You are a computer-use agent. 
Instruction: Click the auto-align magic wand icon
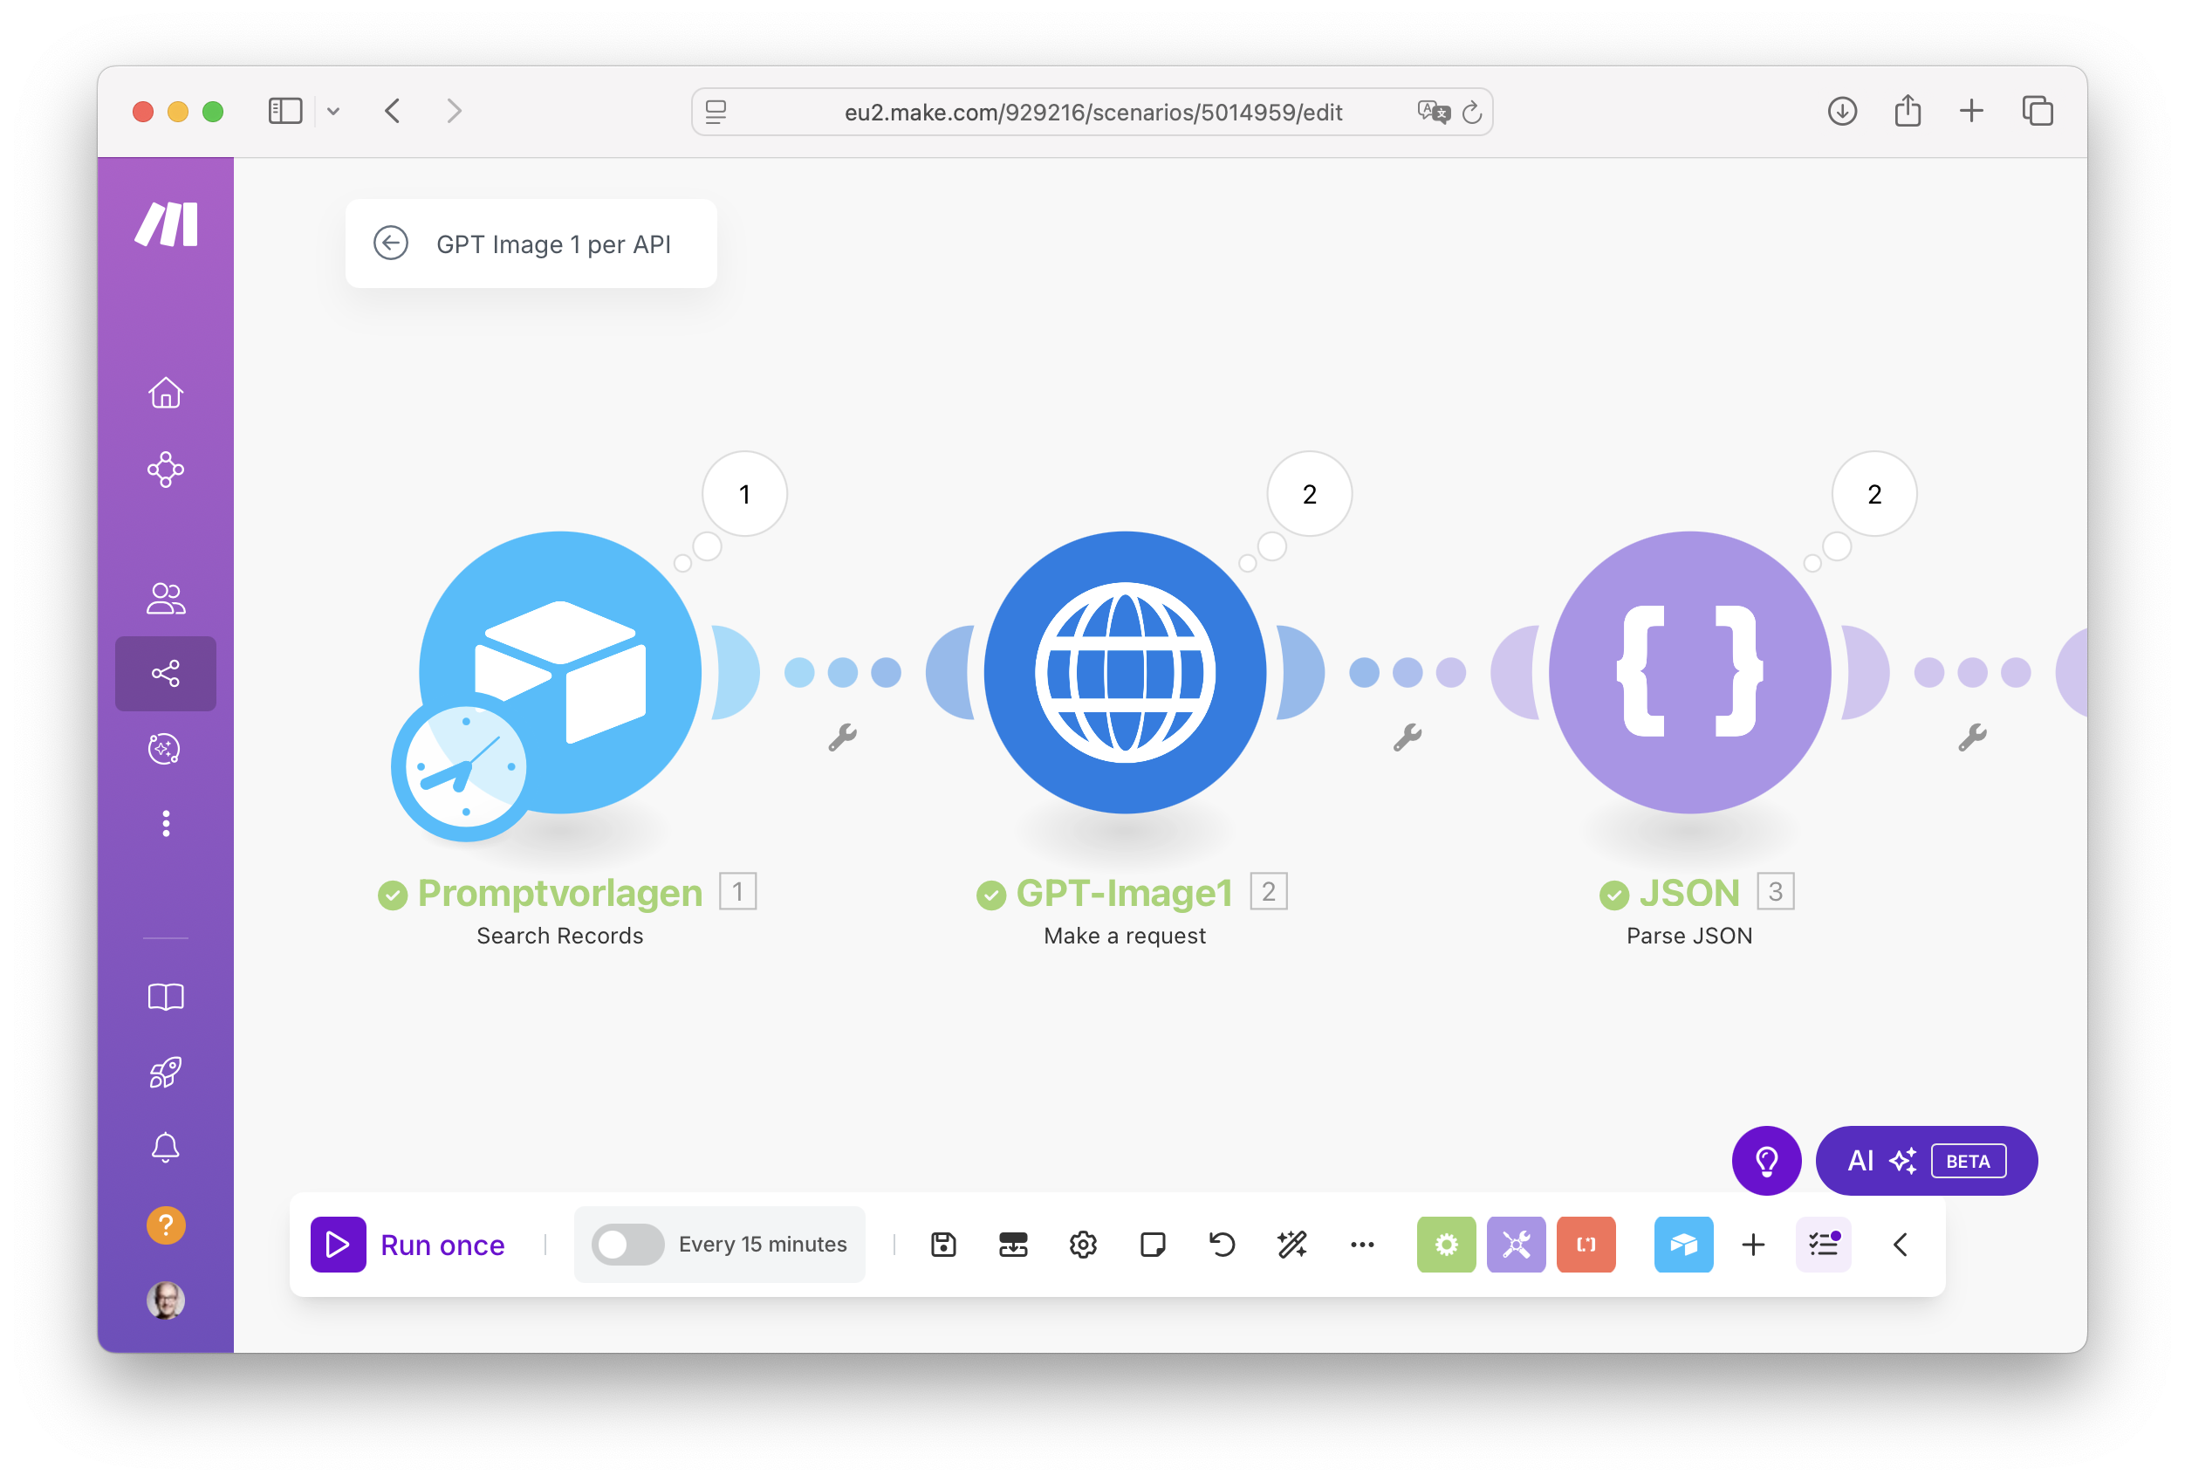click(x=1291, y=1245)
